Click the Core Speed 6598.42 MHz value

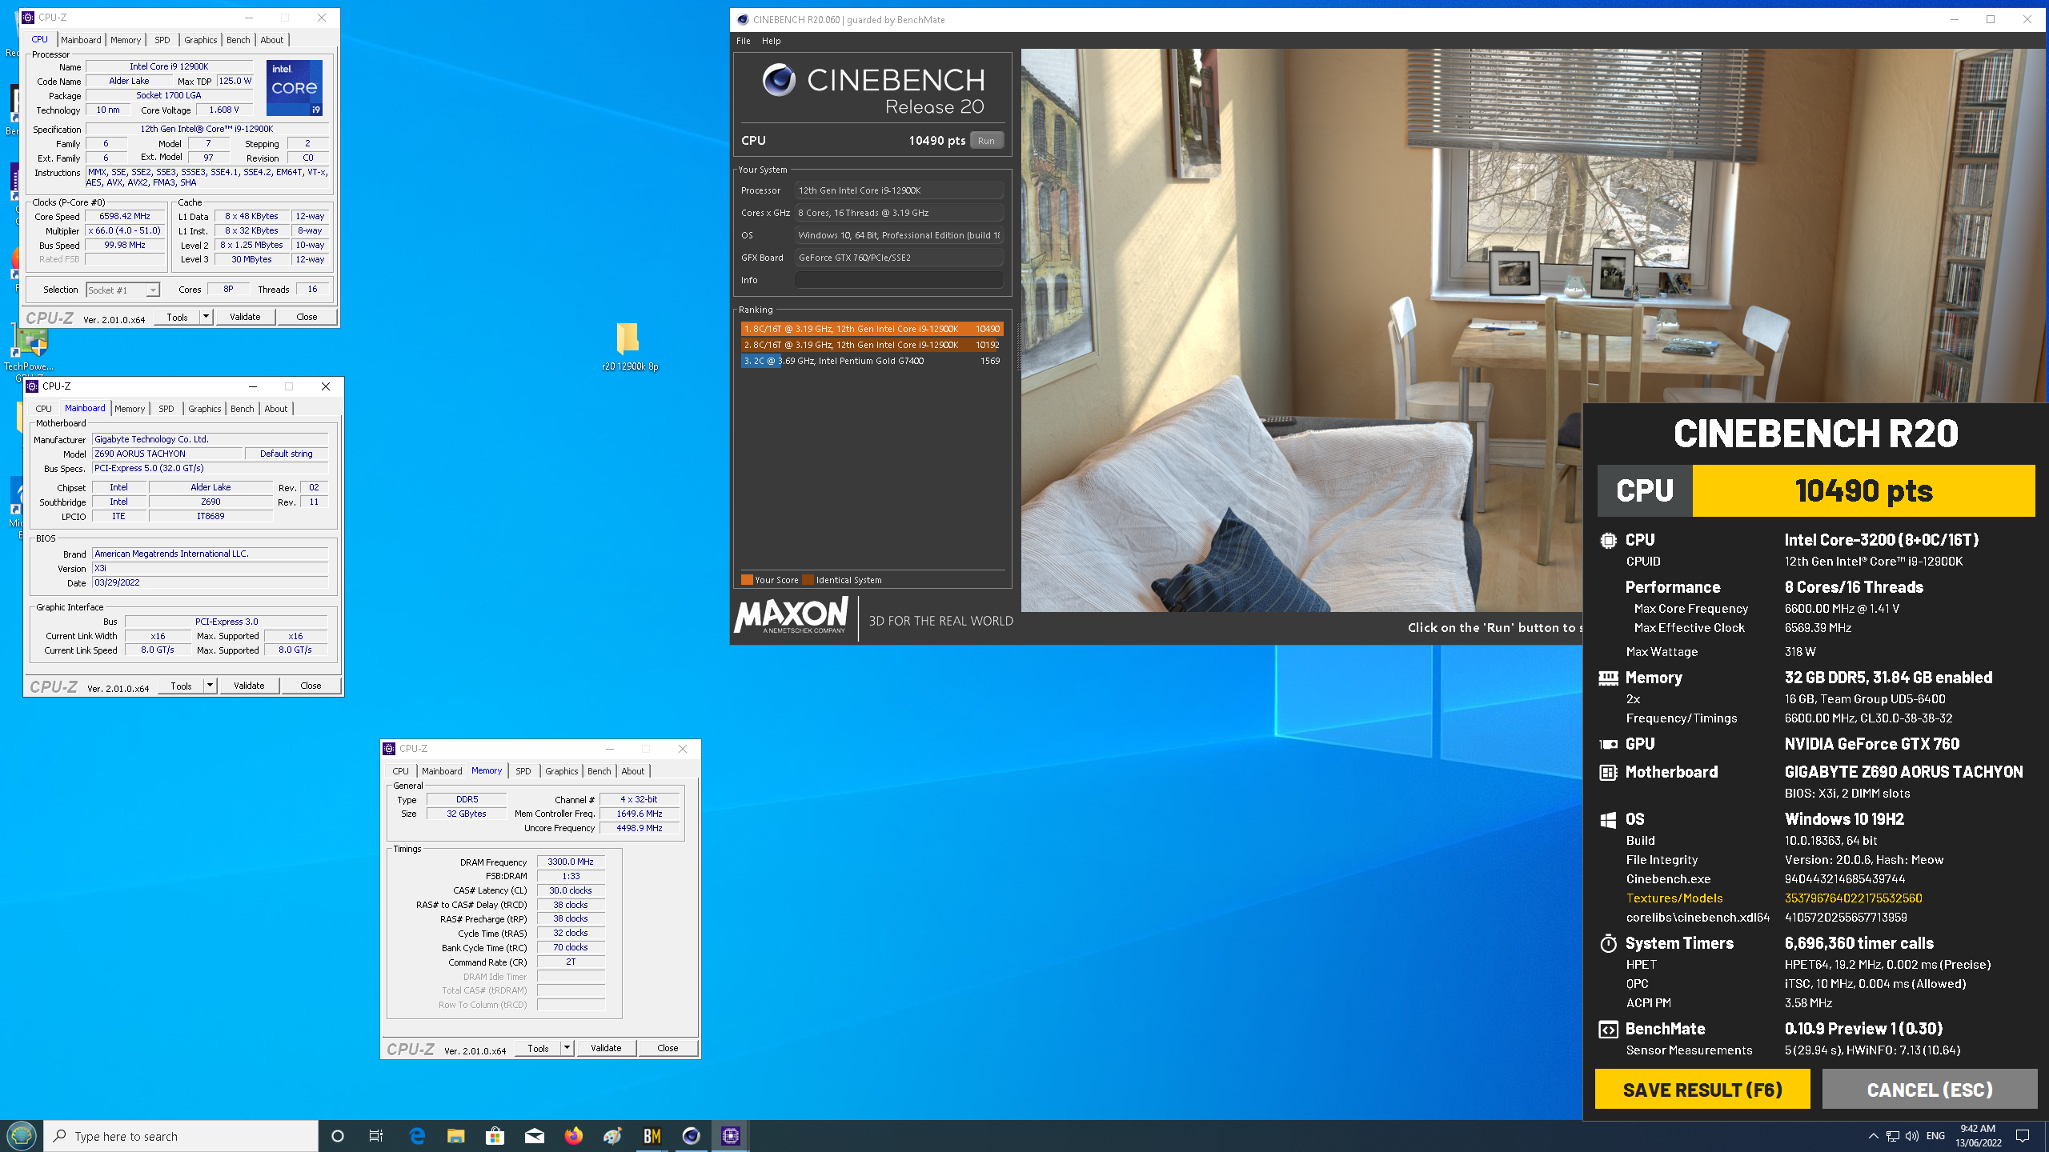click(125, 217)
